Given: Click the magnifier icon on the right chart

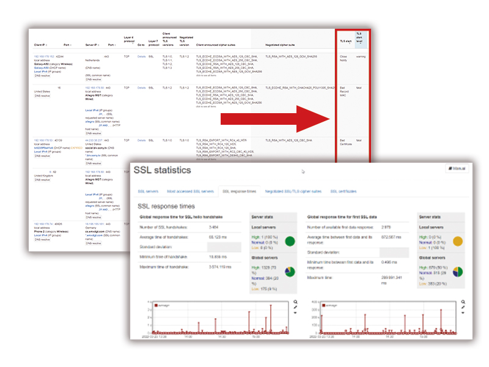Looking at the screenshot, I should 463,302.
